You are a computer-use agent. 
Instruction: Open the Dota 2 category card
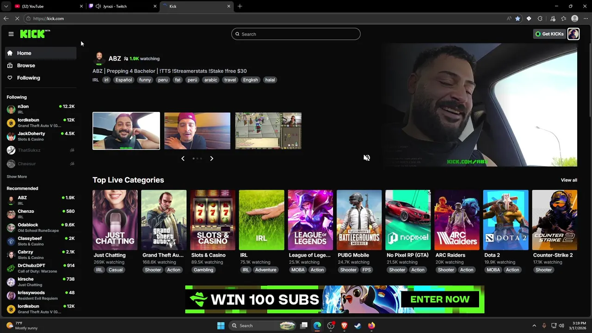click(x=506, y=220)
